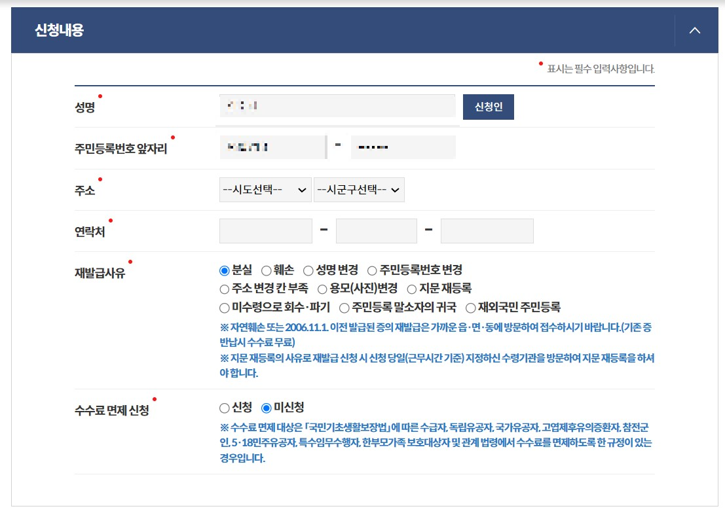
Task: Click the middle 연락처 phone number field
Action: [377, 231]
